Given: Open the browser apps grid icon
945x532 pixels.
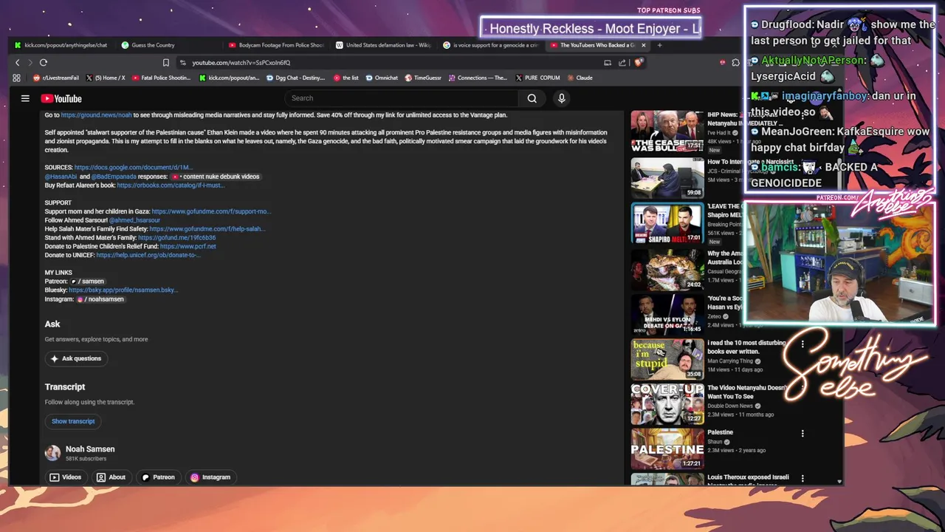Looking at the screenshot, I should pos(17,78).
